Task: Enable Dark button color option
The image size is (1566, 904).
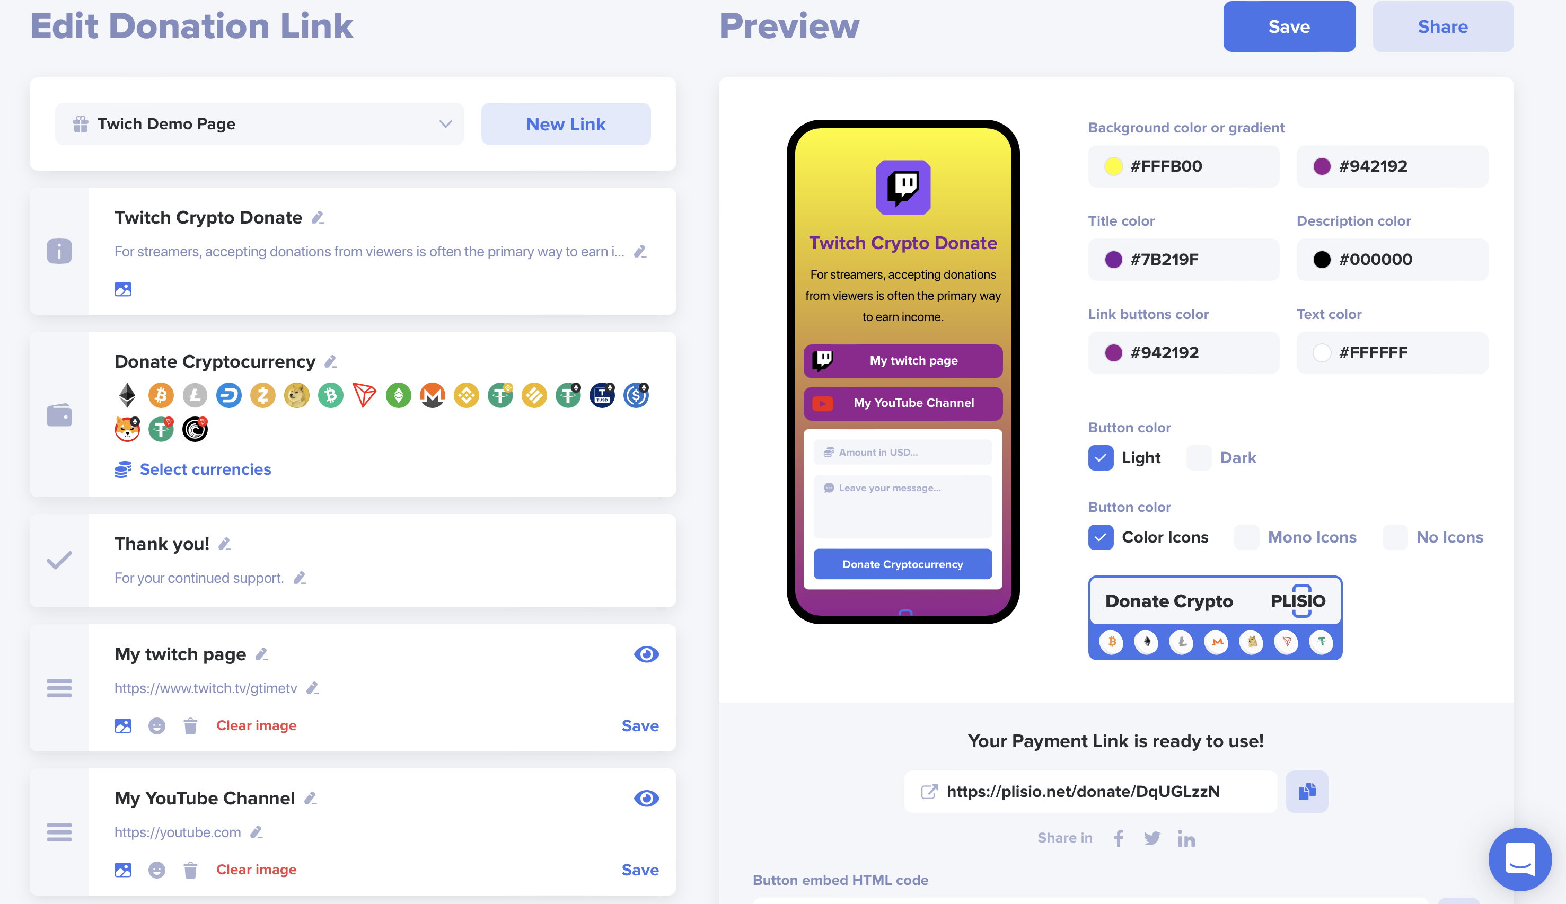Action: pyautogui.click(x=1198, y=457)
